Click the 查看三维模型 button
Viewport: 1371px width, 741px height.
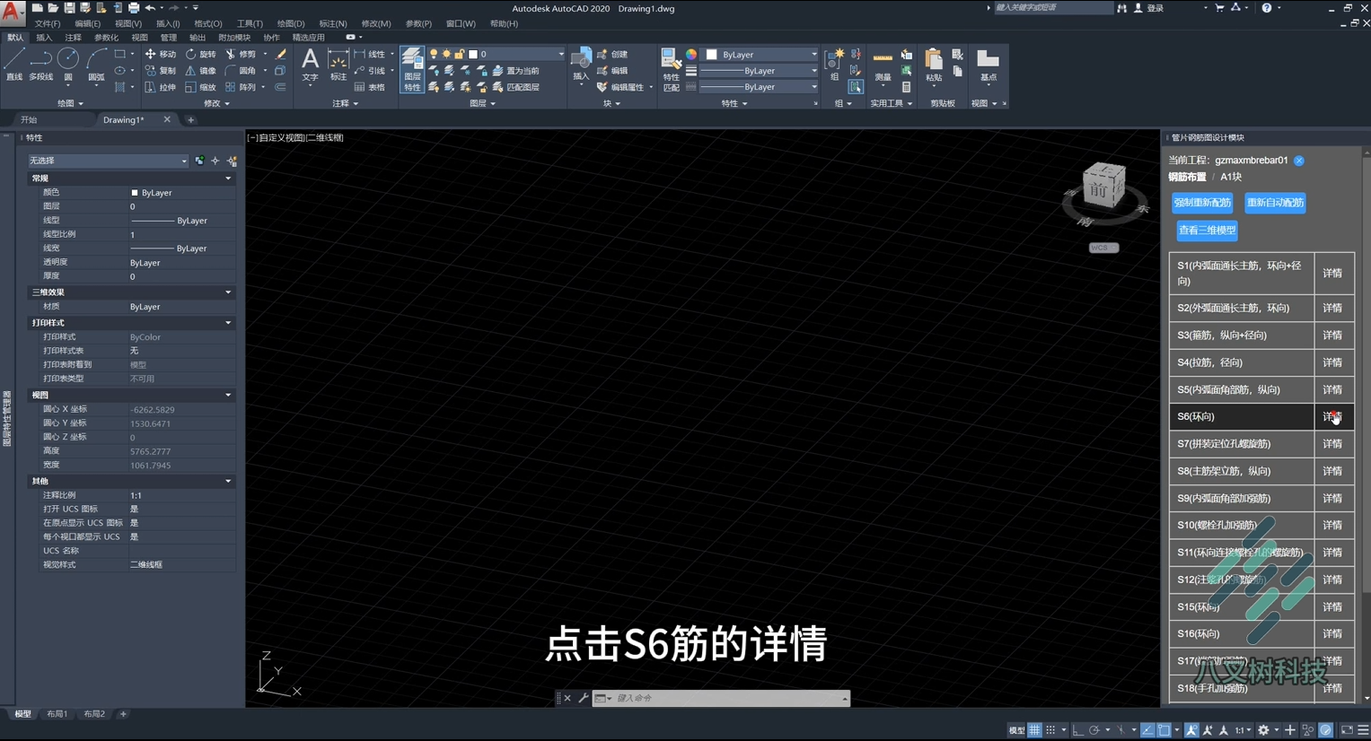[1207, 231]
